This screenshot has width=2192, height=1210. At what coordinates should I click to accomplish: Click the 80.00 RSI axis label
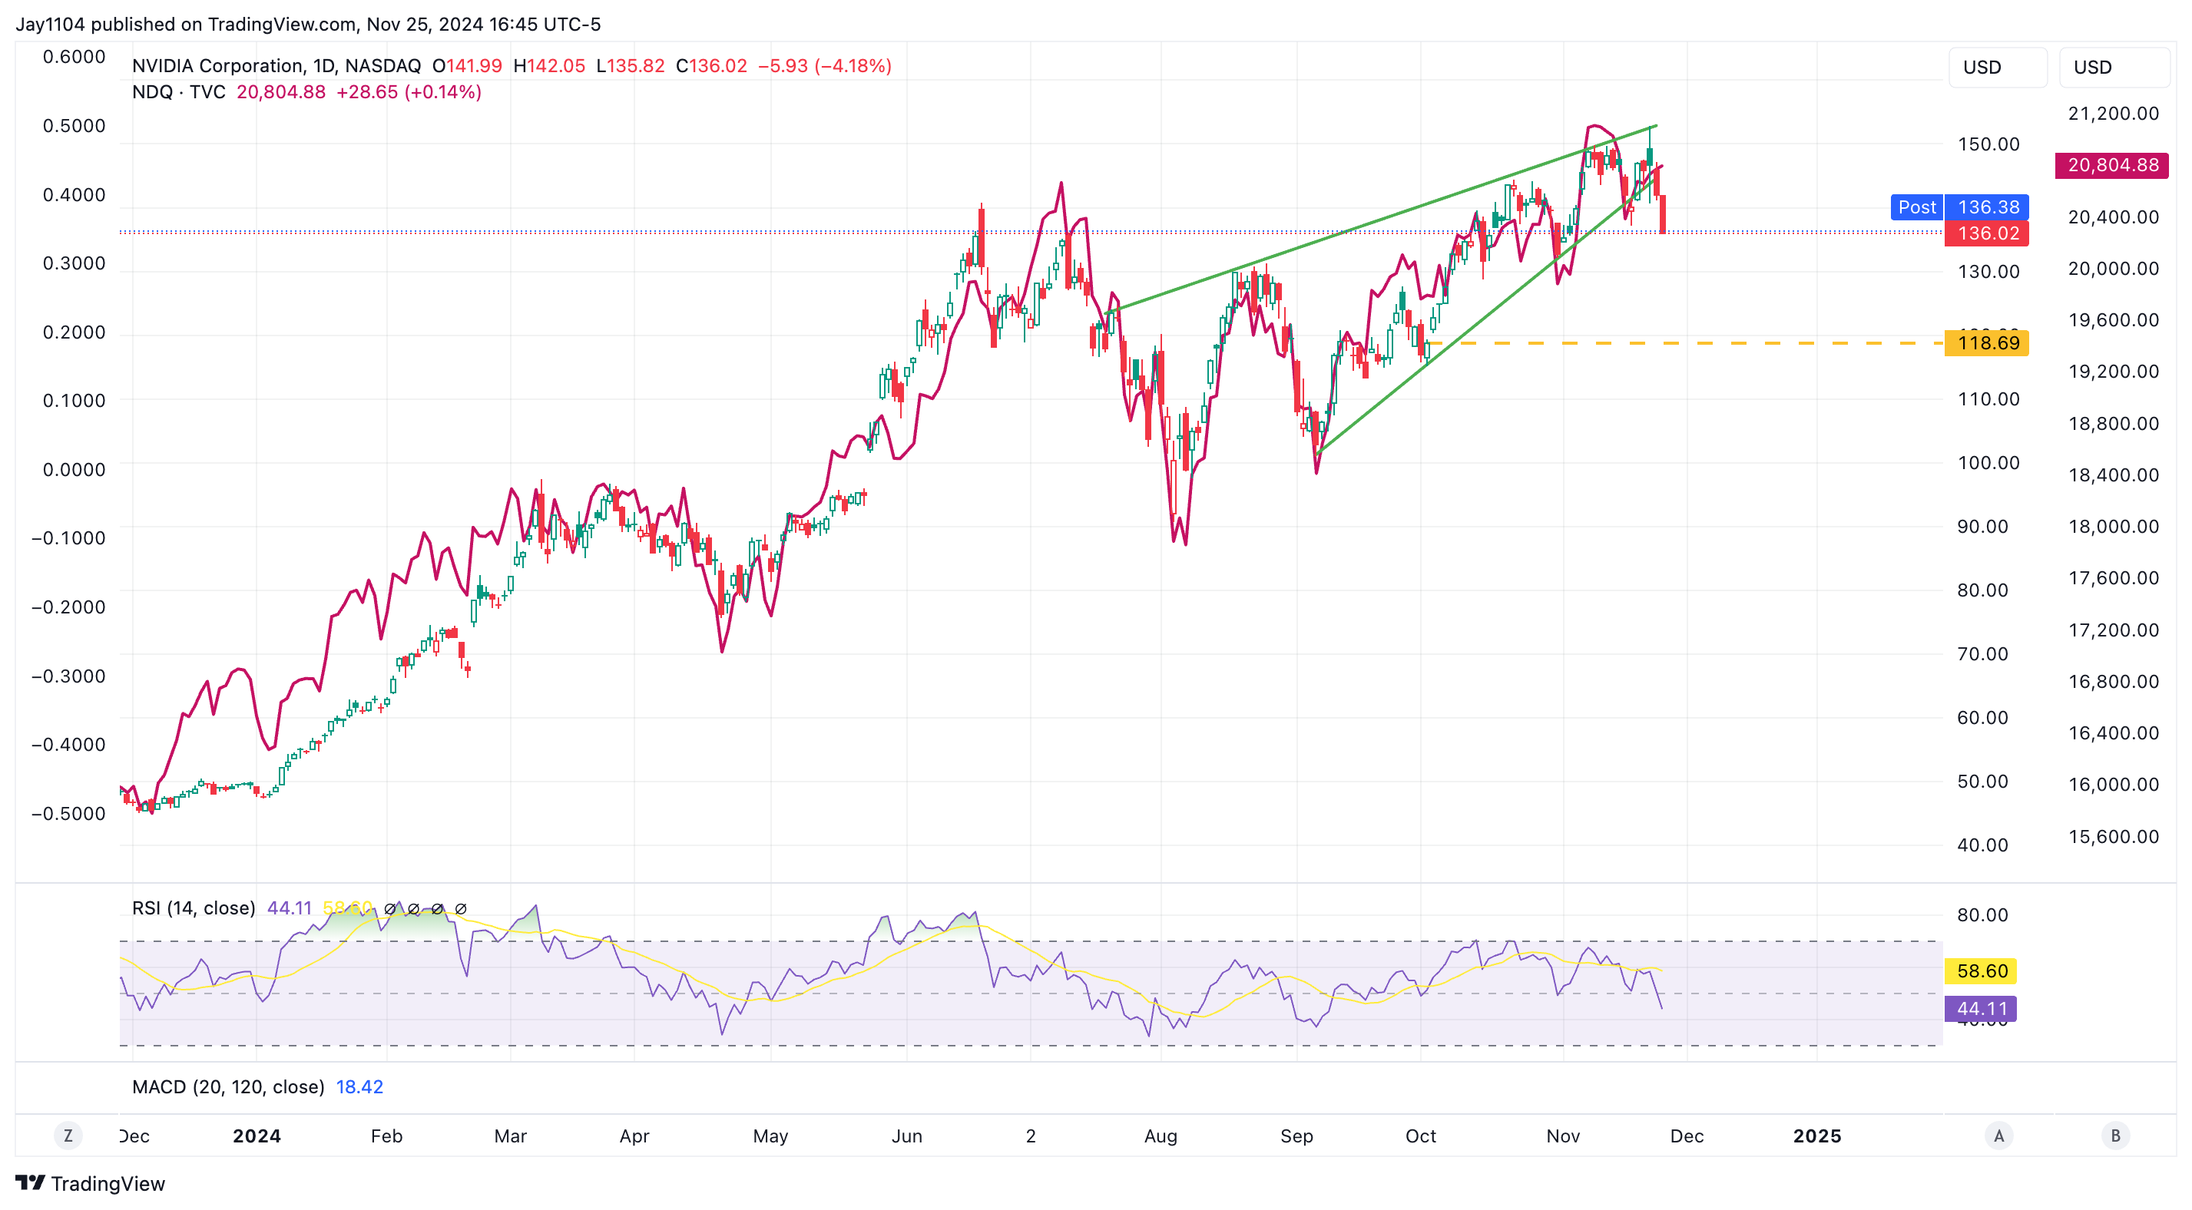pyautogui.click(x=1982, y=914)
